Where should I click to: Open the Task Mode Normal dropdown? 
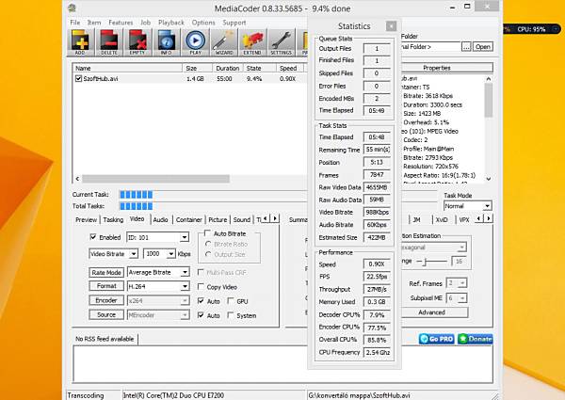pyautogui.click(x=467, y=206)
